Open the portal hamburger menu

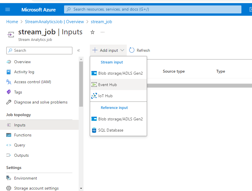[x=7, y=9]
